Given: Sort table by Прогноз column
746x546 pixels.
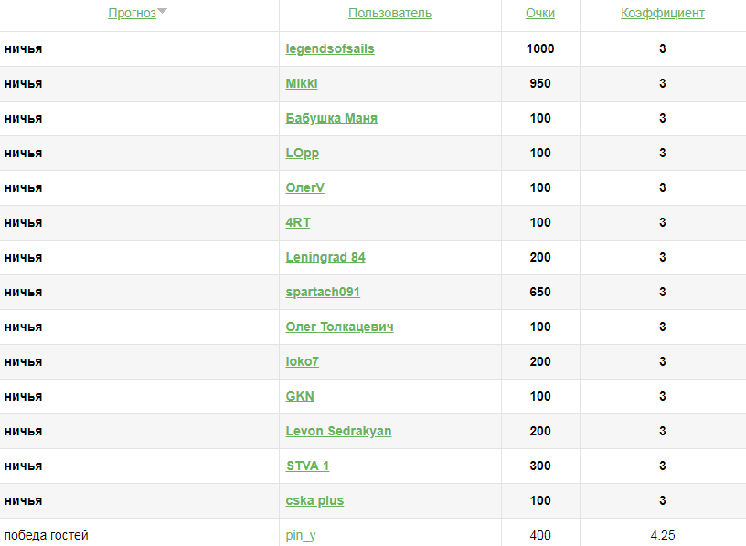Looking at the screenshot, I should (x=132, y=14).
